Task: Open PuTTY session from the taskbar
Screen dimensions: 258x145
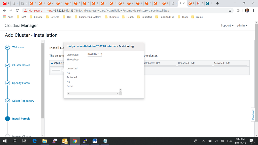Action: point(85,141)
